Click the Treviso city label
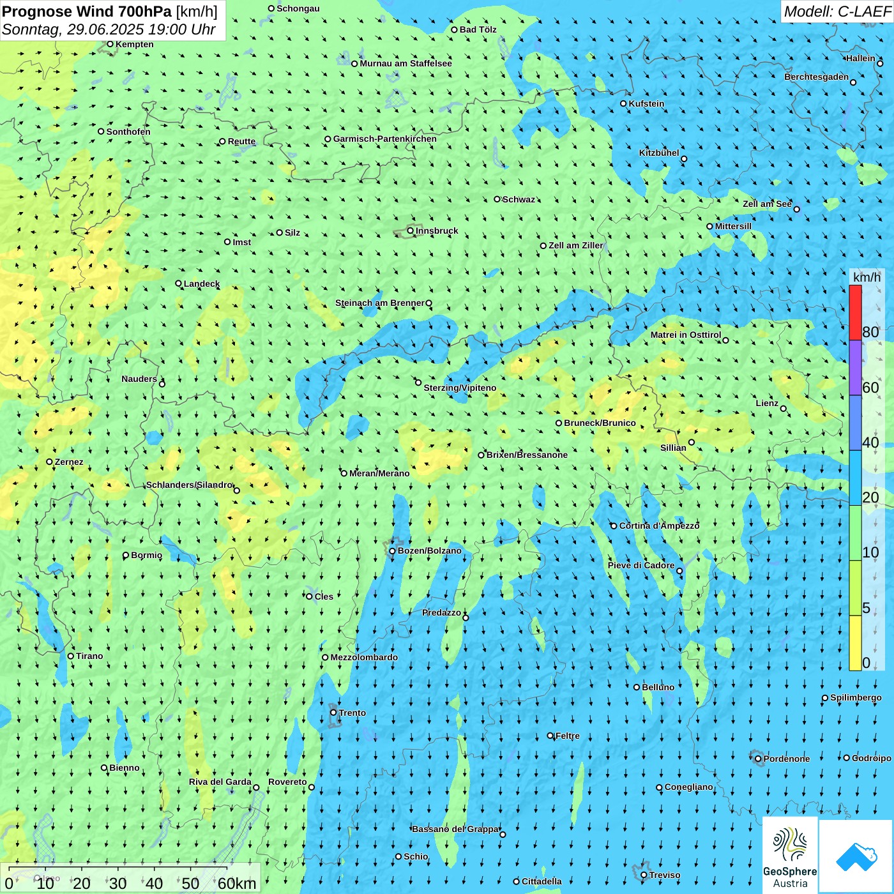This screenshot has width=894, height=894. 665,875
